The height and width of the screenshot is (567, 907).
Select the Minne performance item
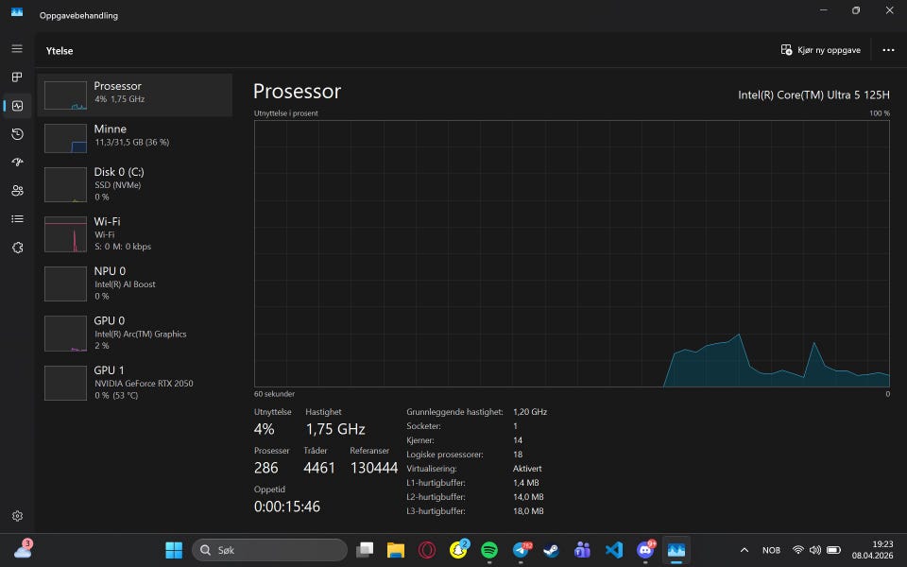(135, 138)
